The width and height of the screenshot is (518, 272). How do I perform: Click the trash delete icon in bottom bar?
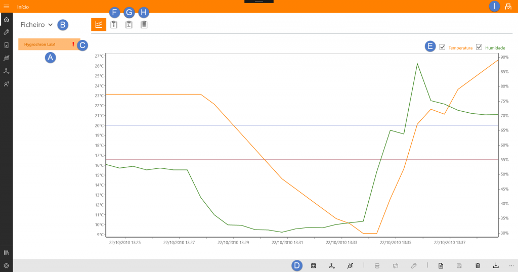point(478,265)
